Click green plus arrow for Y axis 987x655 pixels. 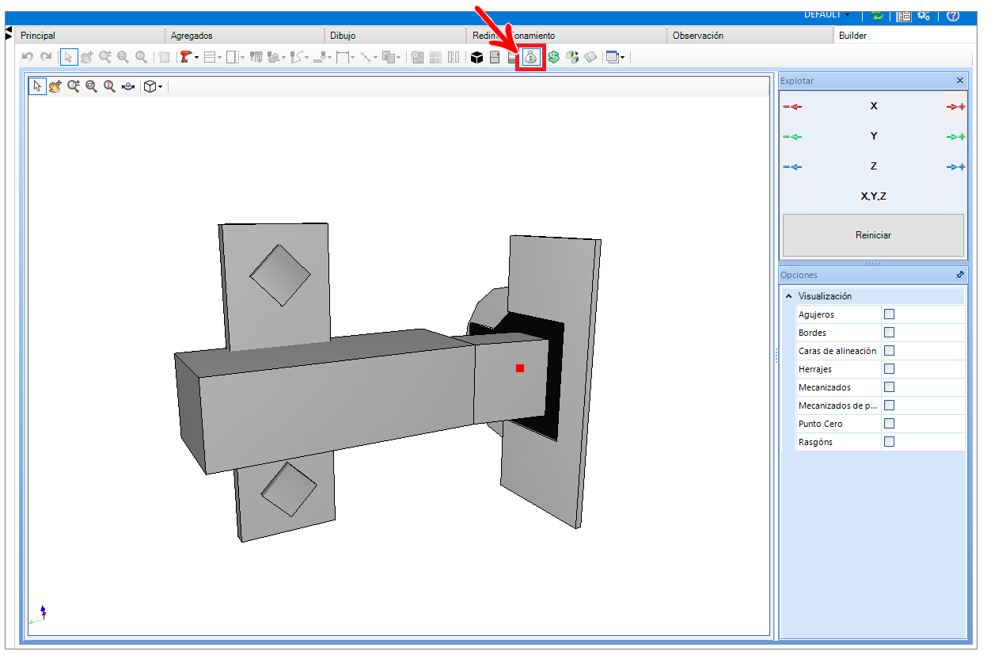click(x=955, y=137)
